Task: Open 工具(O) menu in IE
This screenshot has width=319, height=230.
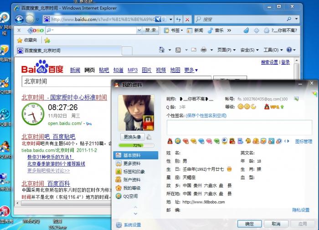Action: click(x=273, y=50)
